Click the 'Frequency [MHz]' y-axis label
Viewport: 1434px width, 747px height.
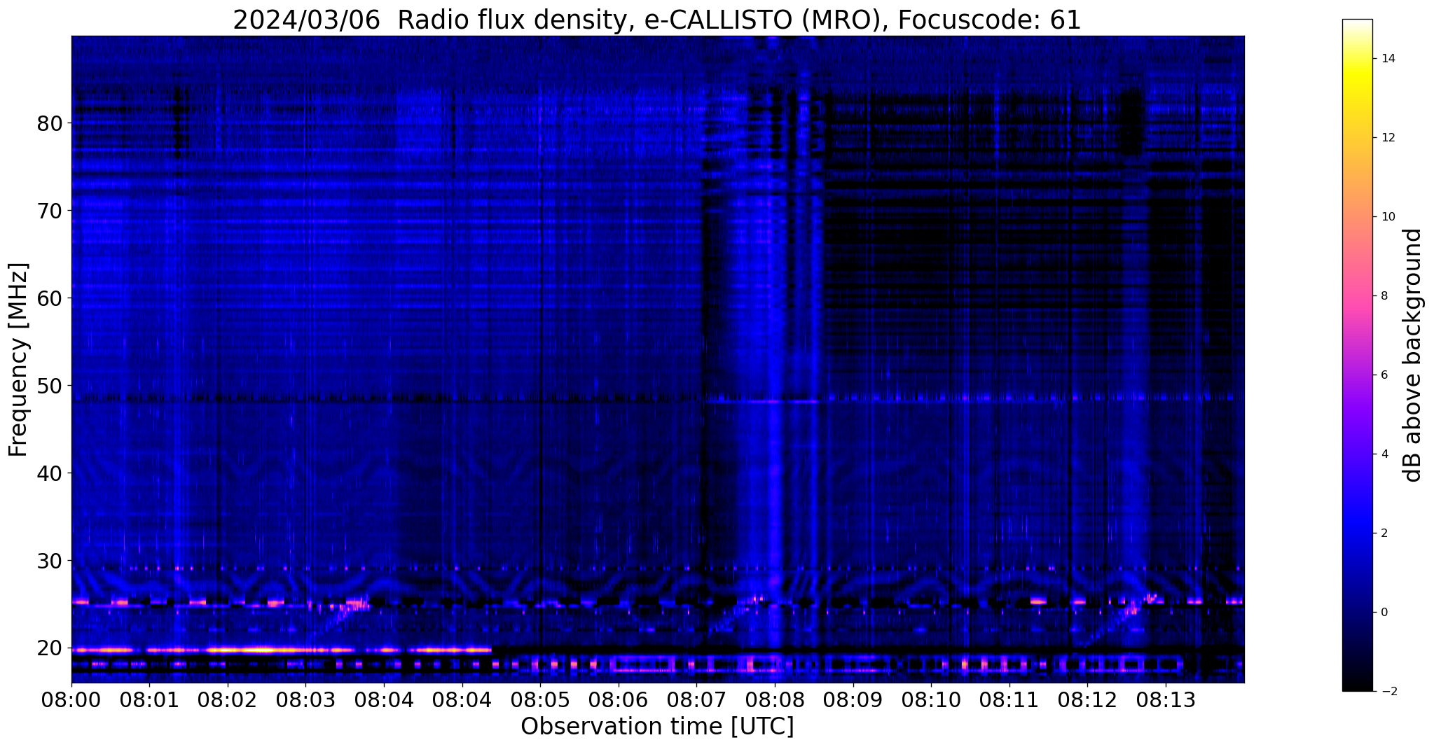coord(18,359)
